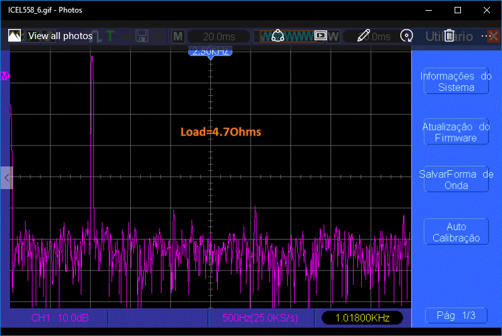Click the 20.0ms timebase readout

(218, 37)
